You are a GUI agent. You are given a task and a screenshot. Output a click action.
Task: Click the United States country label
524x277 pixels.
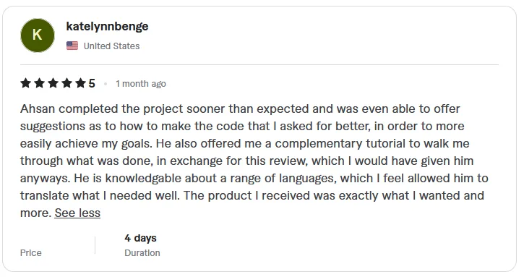click(111, 46)
